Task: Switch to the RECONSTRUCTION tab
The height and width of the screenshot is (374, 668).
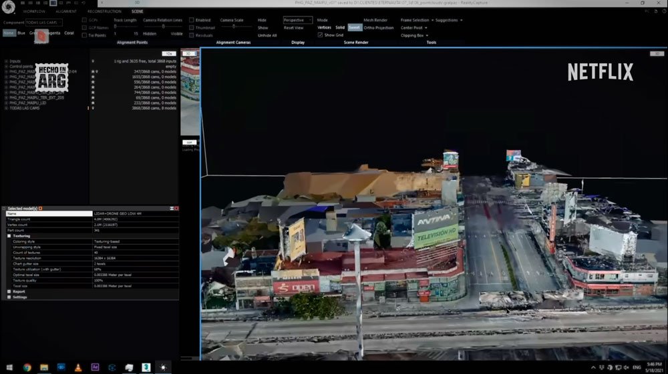Action: (x=104, y=11)
